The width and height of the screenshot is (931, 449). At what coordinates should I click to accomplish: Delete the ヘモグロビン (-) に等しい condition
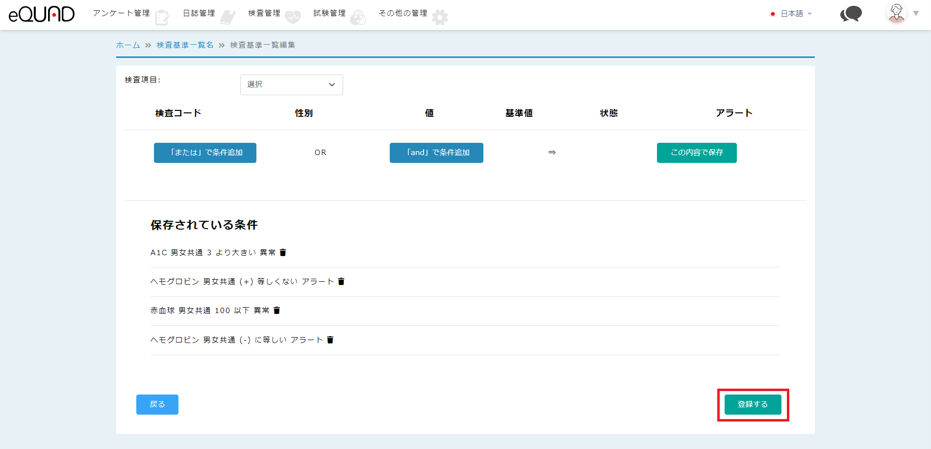click(330, 340)
